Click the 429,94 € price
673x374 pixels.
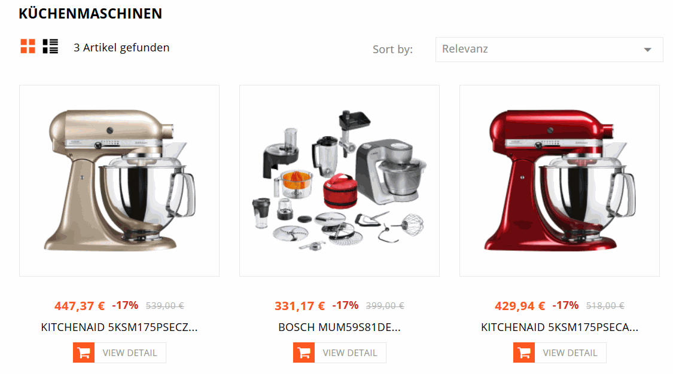coord(520,306)
